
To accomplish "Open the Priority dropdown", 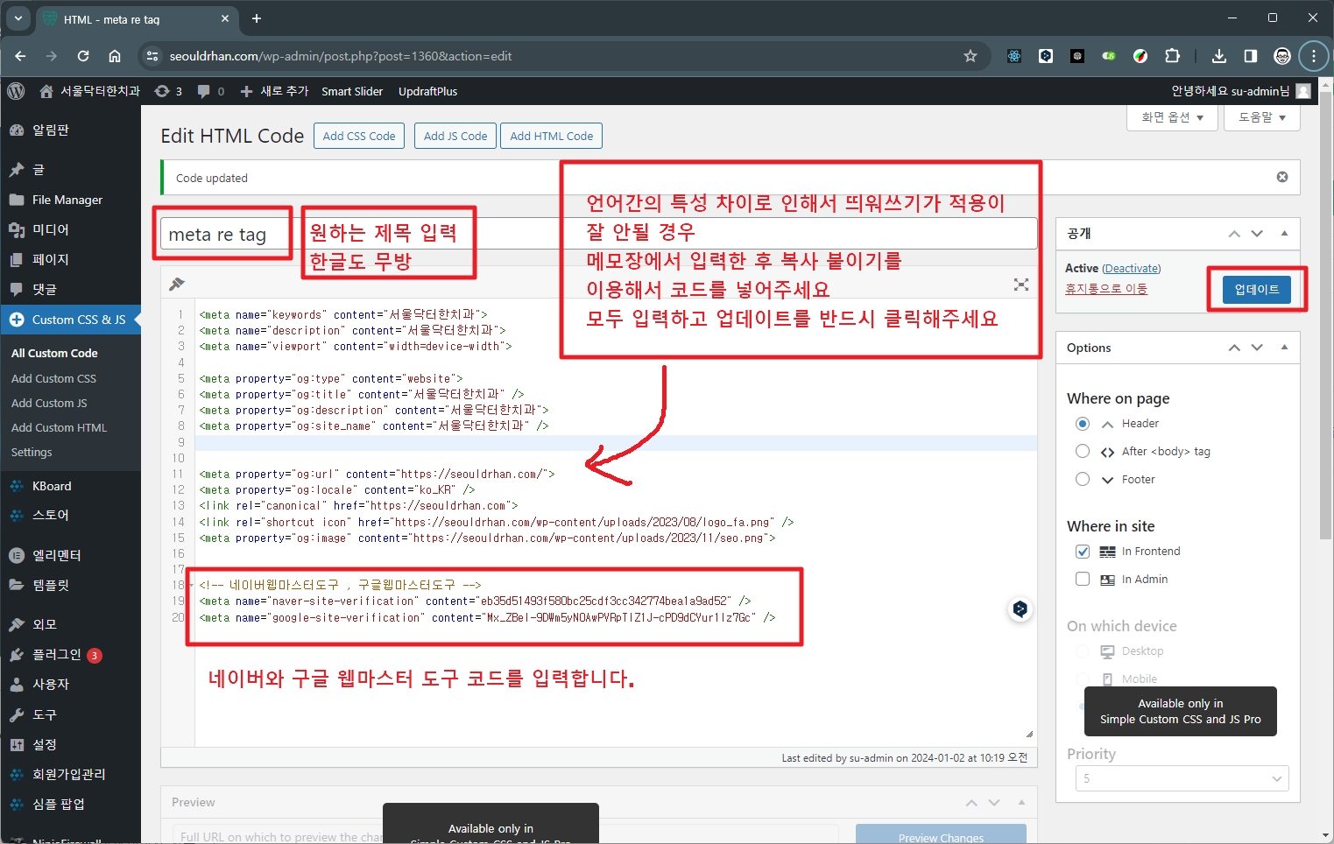I will click(x=1182, y=778).
